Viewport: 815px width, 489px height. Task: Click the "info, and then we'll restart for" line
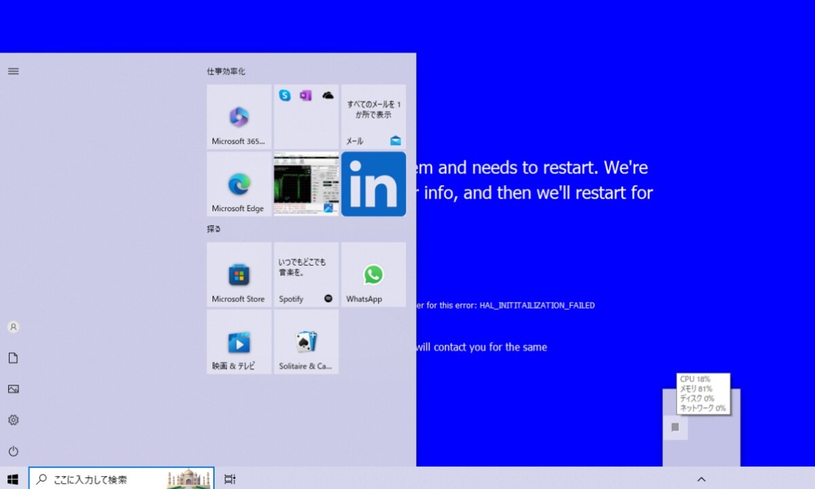(539, 193)
